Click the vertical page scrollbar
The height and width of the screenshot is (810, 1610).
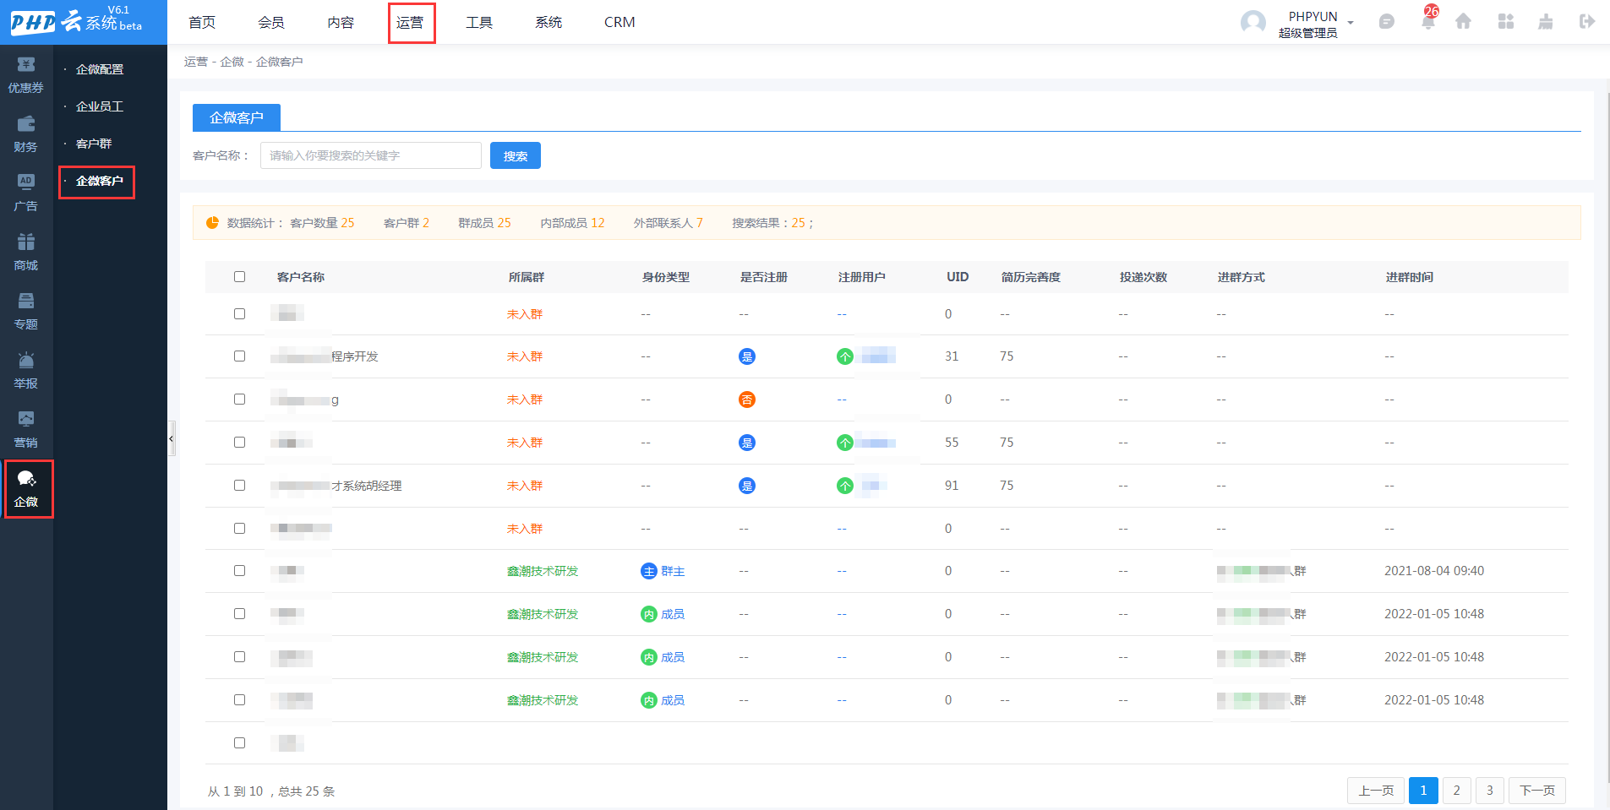(1607, 437)
